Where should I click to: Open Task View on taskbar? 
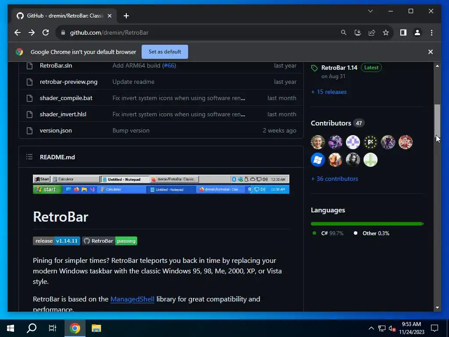(53, 328)
